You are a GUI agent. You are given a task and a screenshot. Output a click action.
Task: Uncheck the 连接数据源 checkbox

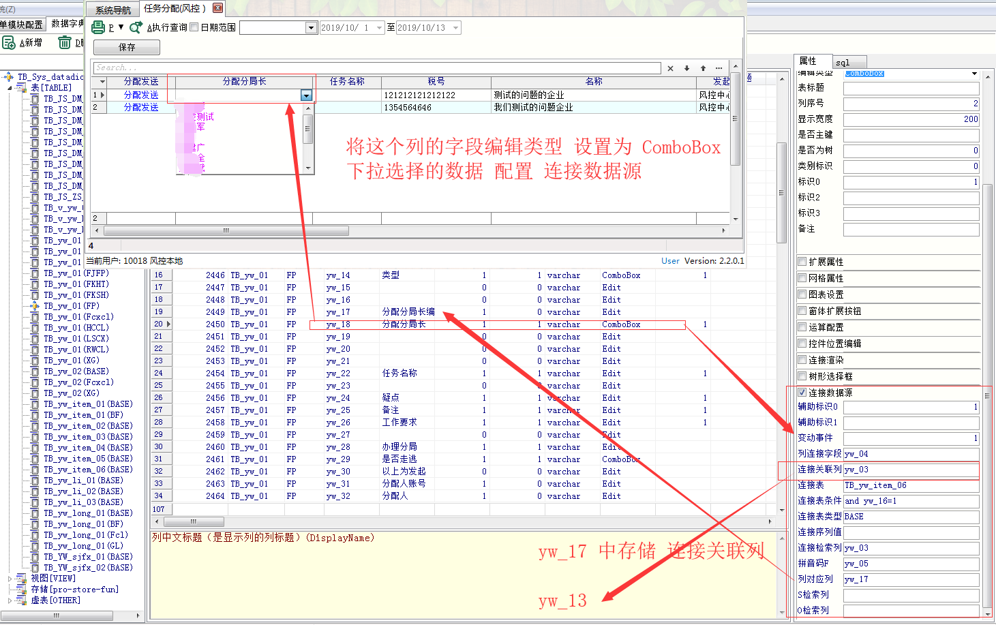[802, 393]
